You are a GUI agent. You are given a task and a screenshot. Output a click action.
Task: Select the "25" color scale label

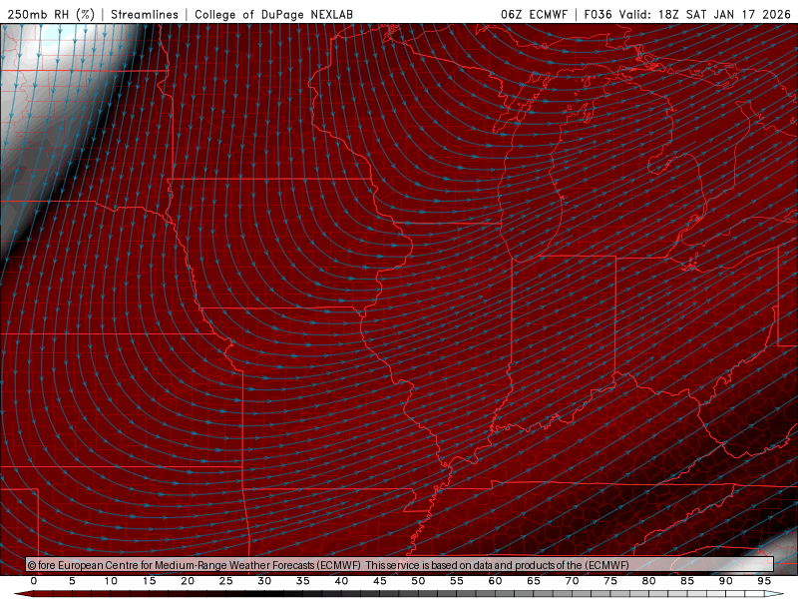click(226, 581)
